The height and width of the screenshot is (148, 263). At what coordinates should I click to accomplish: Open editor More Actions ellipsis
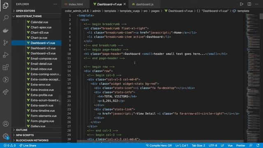(257, 4)
